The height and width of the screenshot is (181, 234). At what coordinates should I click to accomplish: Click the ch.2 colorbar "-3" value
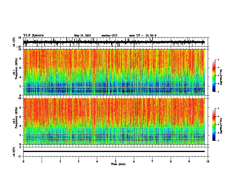pos(218,109)
